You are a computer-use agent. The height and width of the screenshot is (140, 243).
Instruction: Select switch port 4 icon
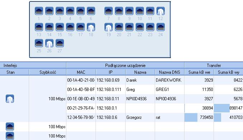point(70,11)
